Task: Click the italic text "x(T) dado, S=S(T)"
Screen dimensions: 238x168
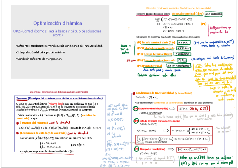Action: click(x=148, y=153)
